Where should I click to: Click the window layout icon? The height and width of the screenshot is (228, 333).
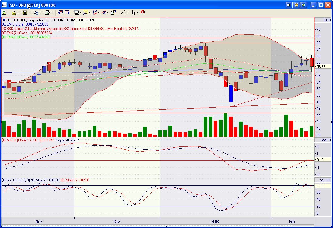pyautogui.click(x=76, y=12)
